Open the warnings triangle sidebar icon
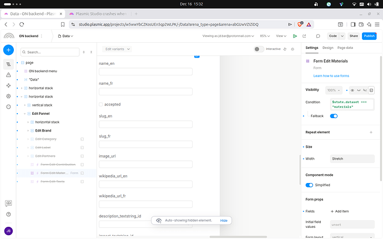The width and height of the screenshot is (383, 239). point(8,75)
